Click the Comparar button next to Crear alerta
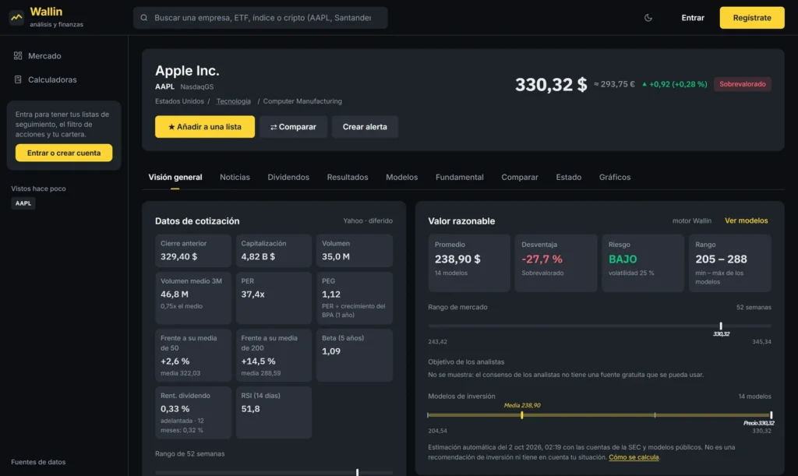This screenshot has height=476, width=798. click(293, 127)
